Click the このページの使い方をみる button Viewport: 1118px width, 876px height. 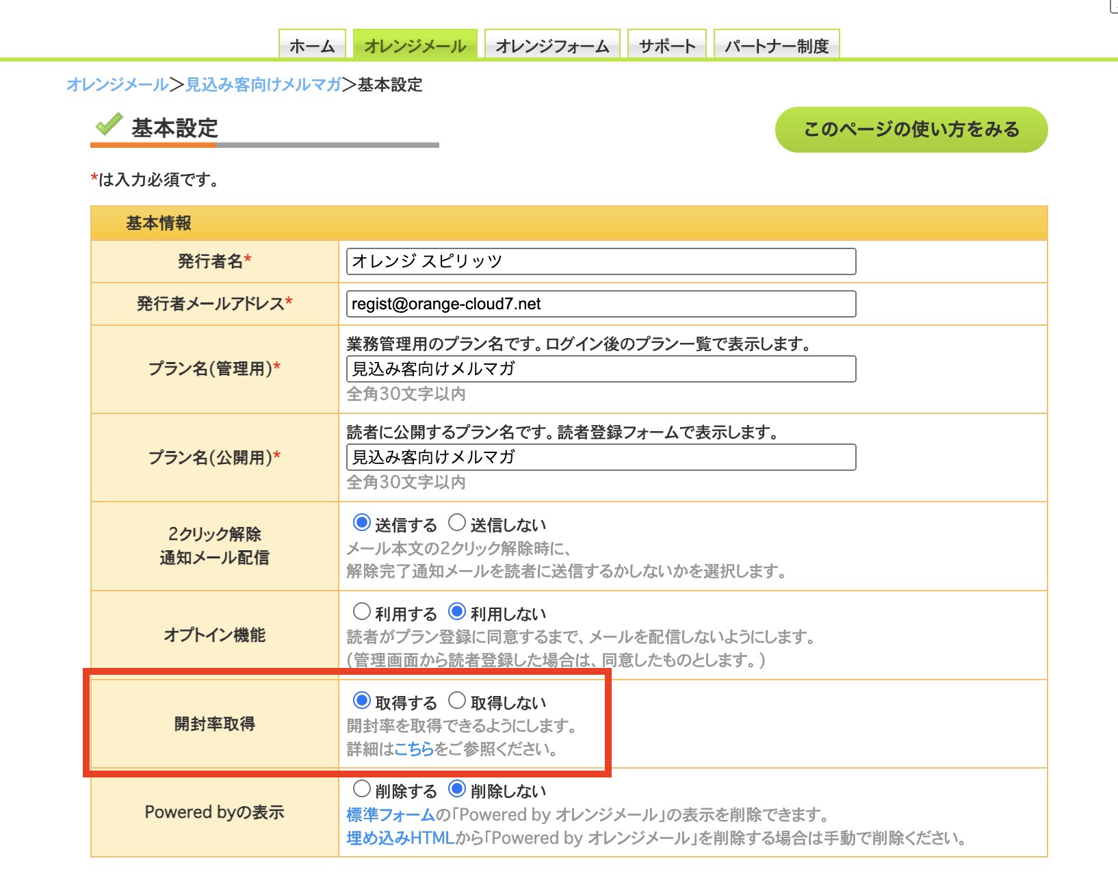tap(911, 129)
